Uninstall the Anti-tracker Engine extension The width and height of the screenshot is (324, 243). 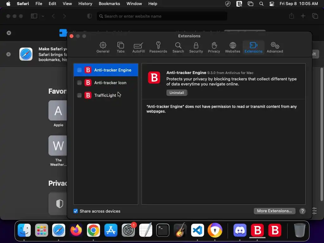coord(177,93)
